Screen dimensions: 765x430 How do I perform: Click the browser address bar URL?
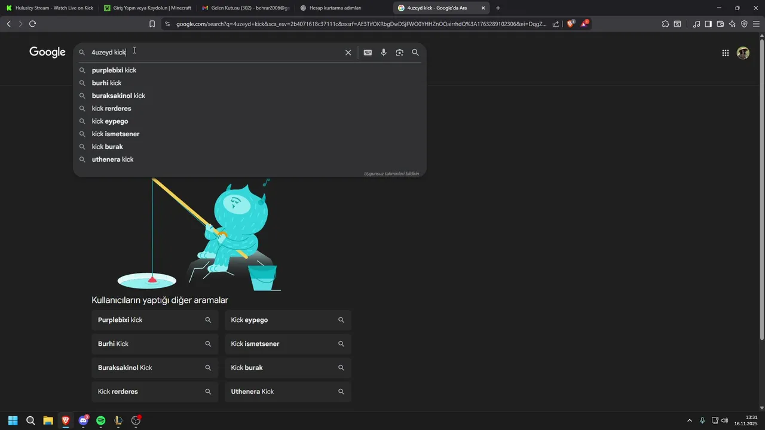click(x=362, y=24)
